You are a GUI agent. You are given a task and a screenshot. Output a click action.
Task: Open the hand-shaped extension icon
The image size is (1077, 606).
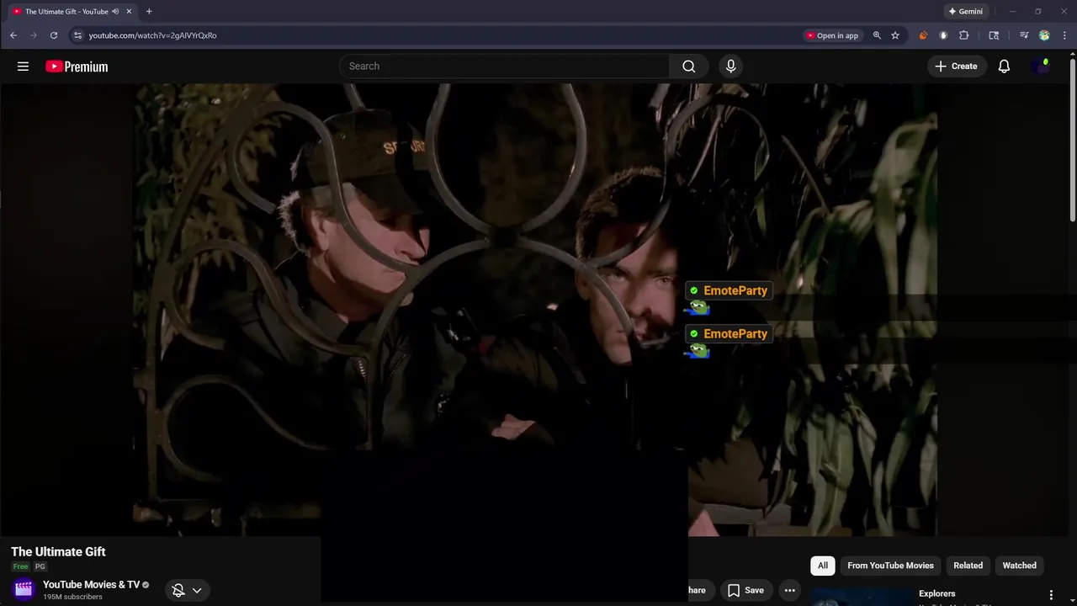(x=943, y=35)
